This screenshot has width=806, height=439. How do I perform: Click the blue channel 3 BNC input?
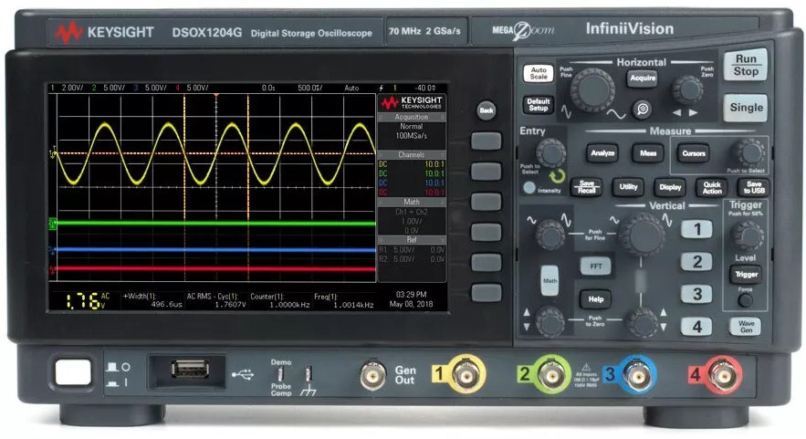tap(637, 375)
